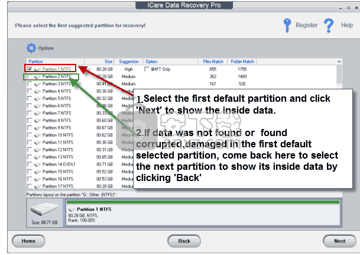
Task: Enable the $MFT Only checkbox
Action: pos(147,69)
